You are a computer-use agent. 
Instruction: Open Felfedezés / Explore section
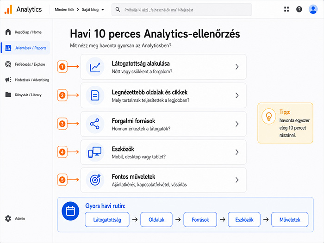pyautogui.click(x=30, y=64)
